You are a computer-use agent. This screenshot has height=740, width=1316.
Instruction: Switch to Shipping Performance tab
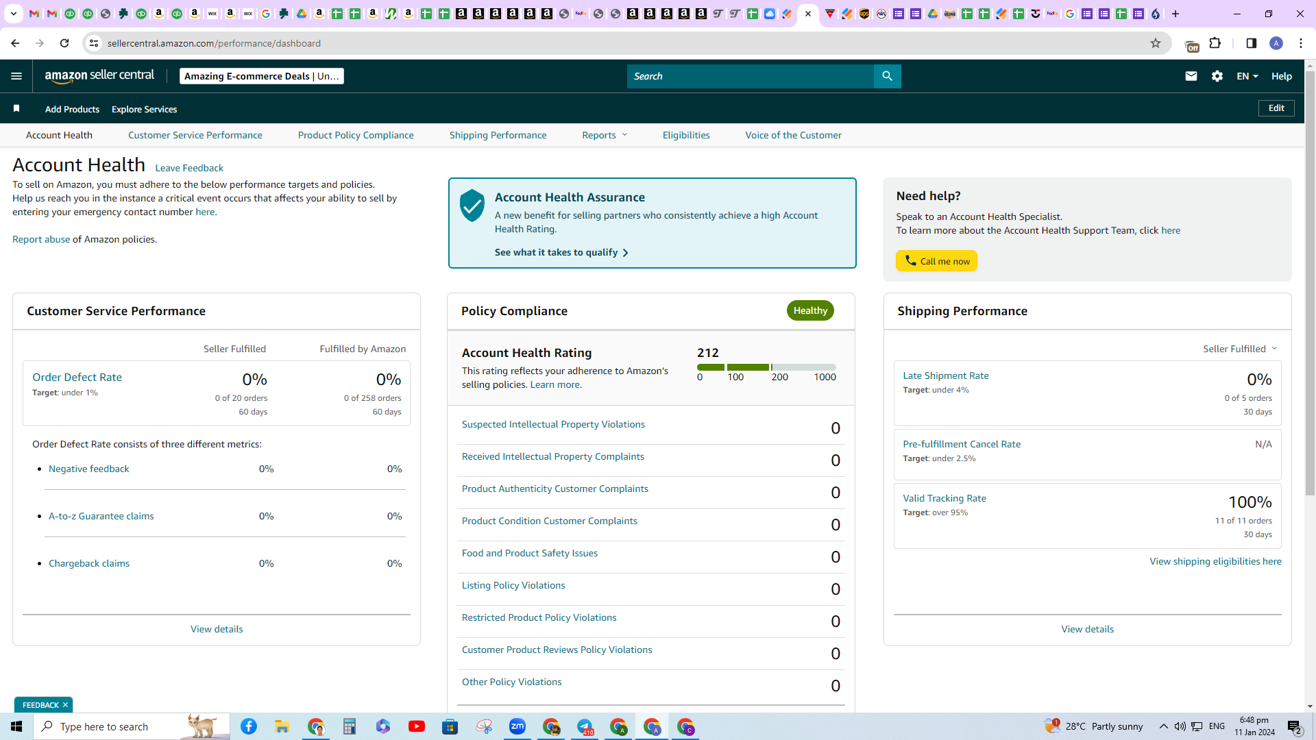[x=498, y=135]
